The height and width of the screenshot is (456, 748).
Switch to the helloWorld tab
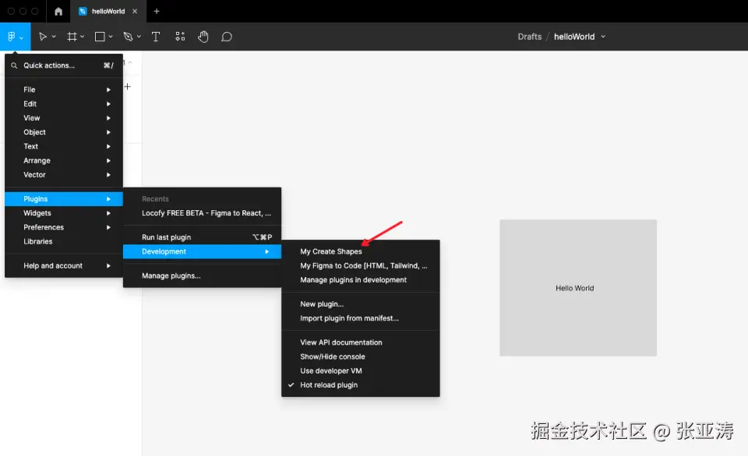click(108, 12)
